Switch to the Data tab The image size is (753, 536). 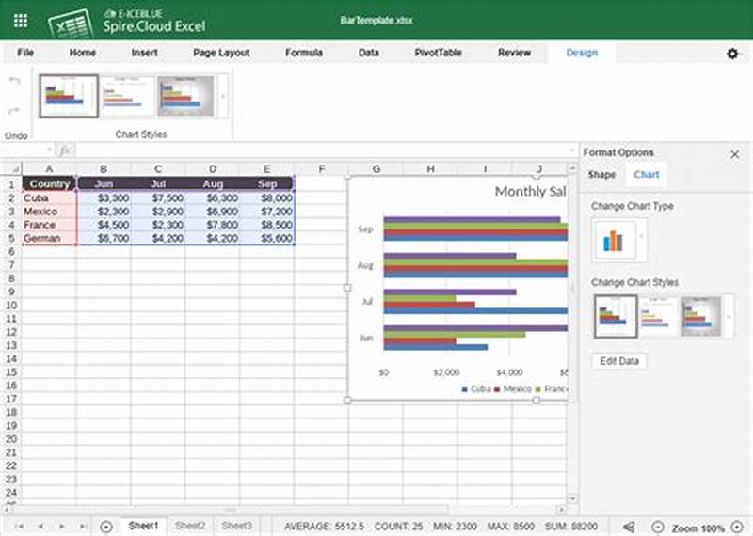tap(369, 53)
